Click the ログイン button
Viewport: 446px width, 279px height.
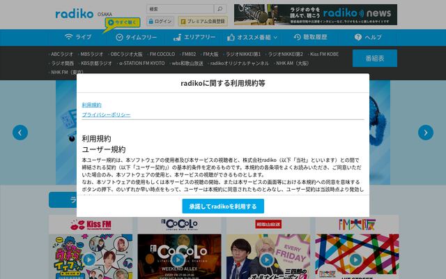(160, 21)
